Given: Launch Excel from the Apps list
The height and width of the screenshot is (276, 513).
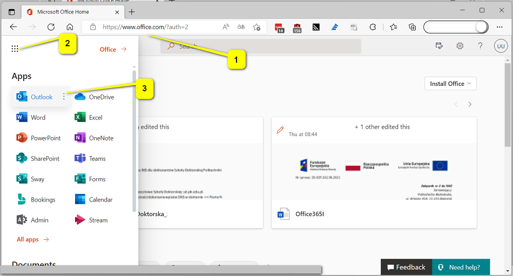Looking at the screenshot, I should coord(89,118).
